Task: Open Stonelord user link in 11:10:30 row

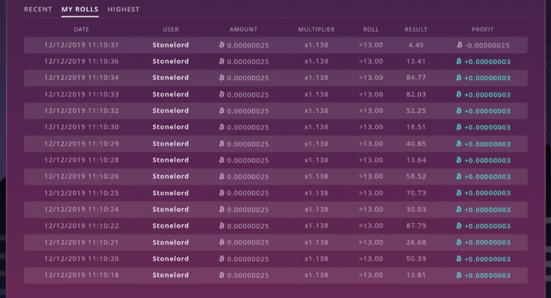Action: coord(171,127)
